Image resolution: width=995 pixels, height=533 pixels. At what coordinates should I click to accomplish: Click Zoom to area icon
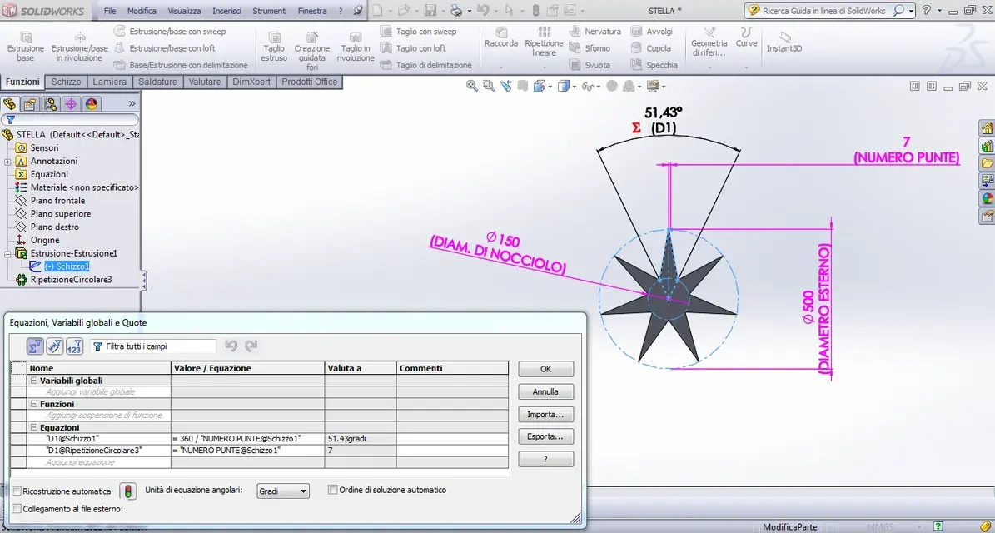click(x=489, y=86)
